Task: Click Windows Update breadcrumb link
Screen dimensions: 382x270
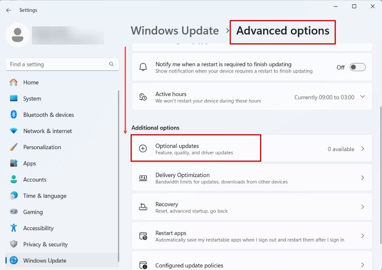Action: [175, 31]
